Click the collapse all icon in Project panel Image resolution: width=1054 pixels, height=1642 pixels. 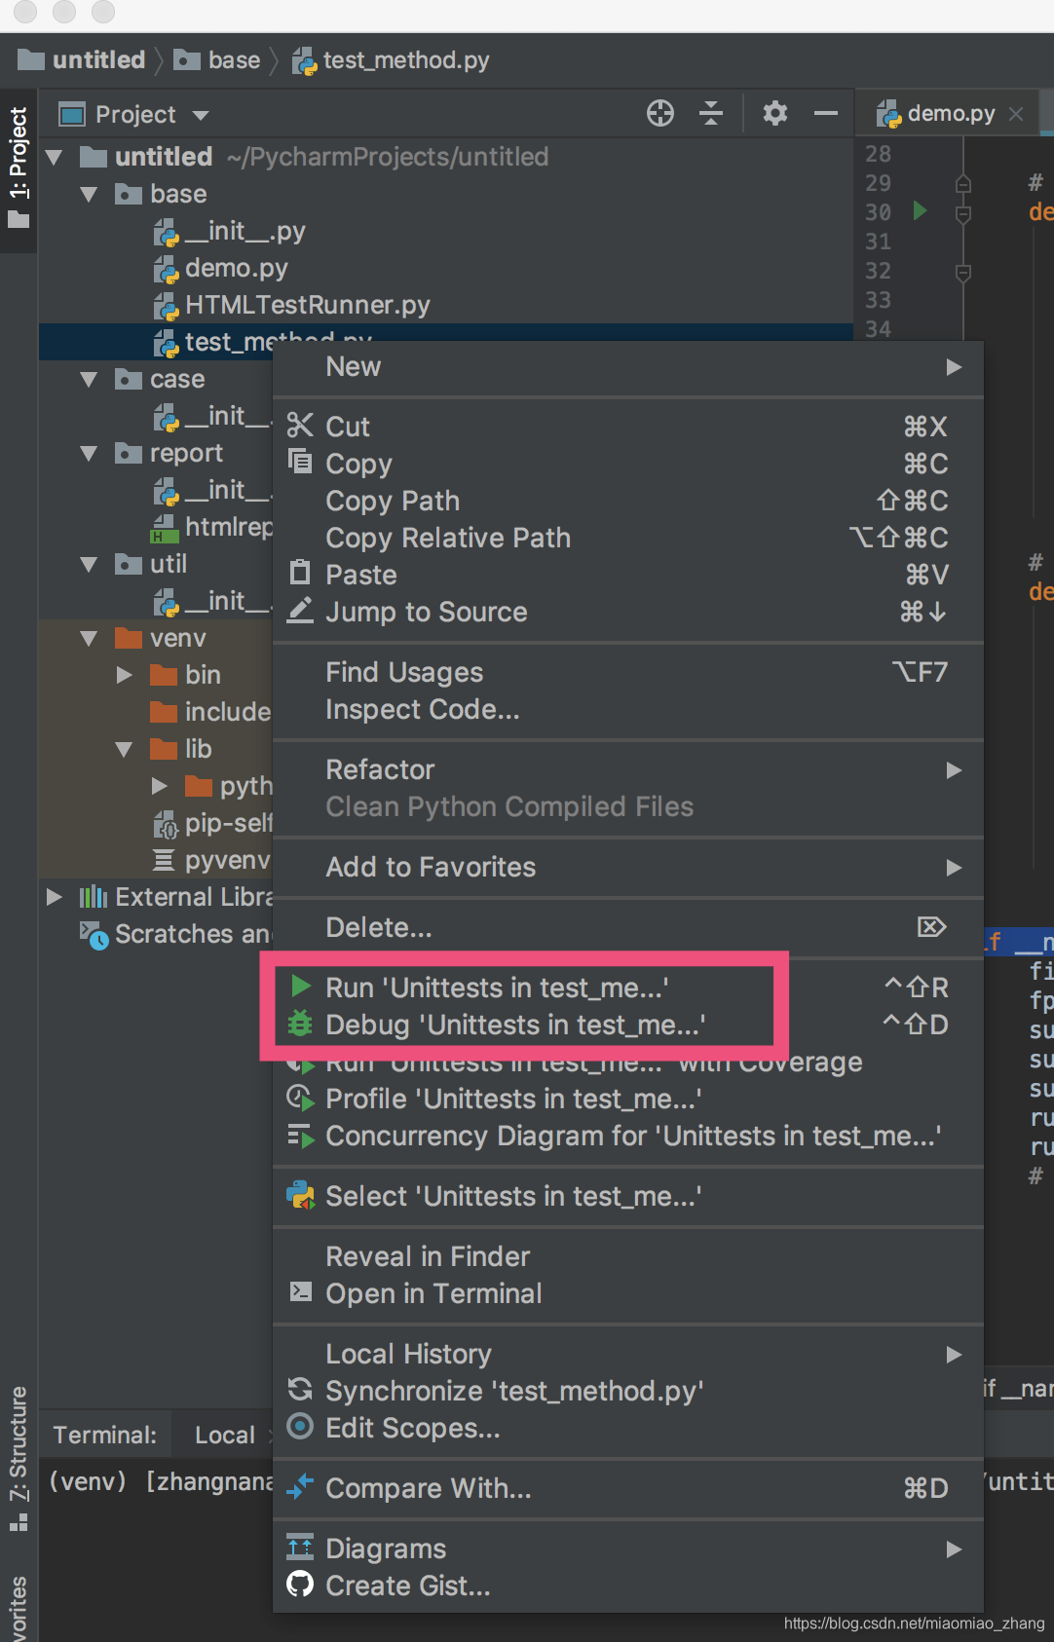click(711, 114)
